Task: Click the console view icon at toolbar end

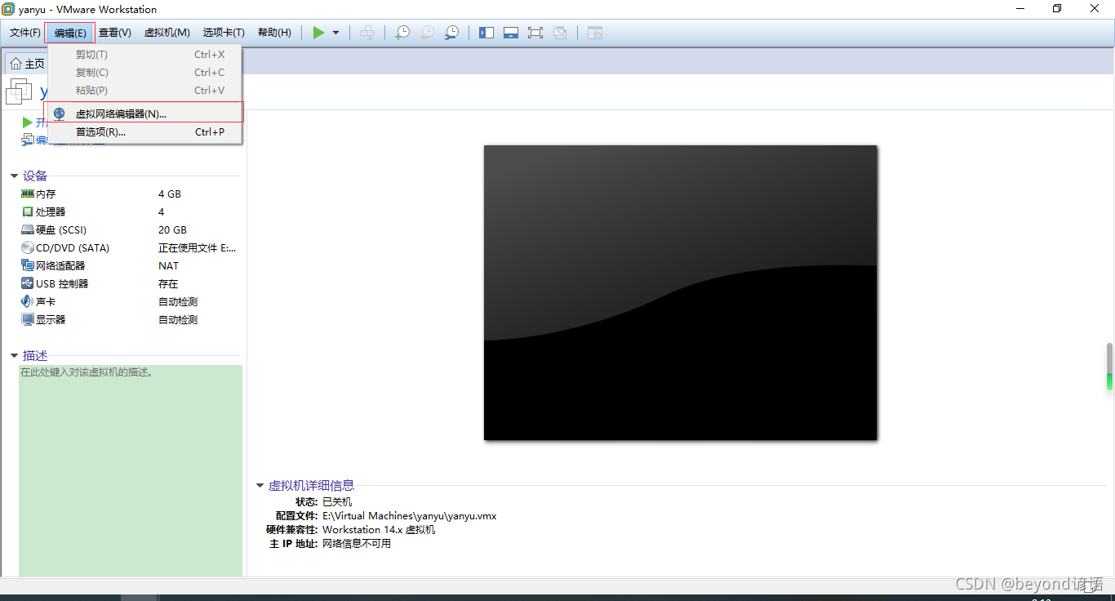Action: [595, 33]
